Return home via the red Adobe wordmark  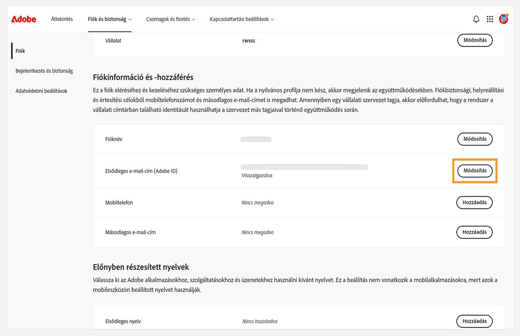click(x=24, y=19)
